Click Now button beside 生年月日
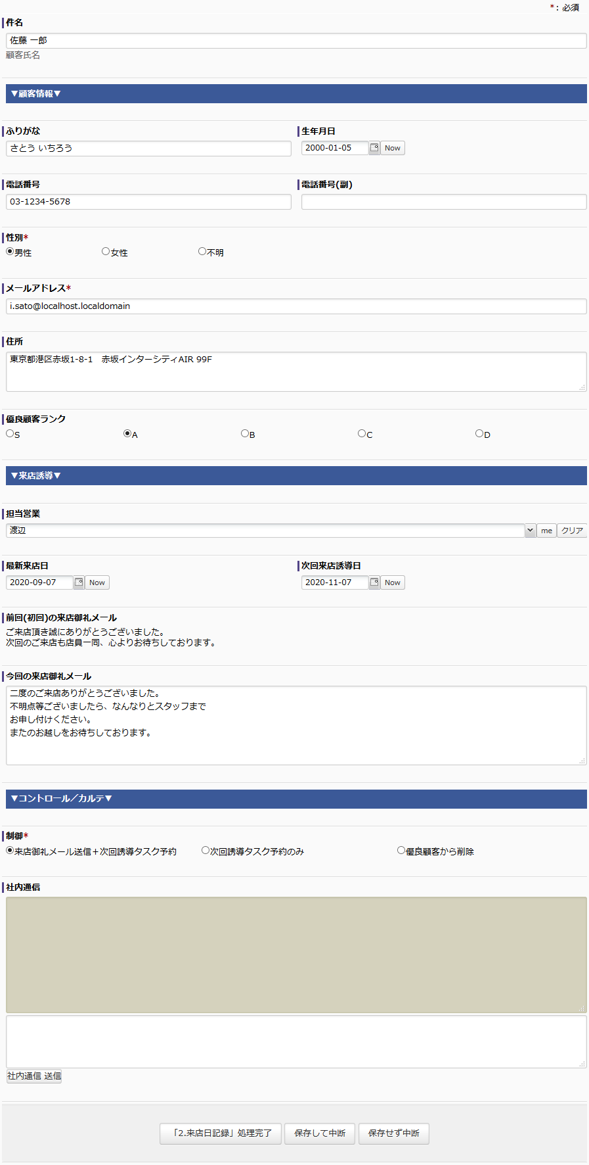 tap(393, 148)
